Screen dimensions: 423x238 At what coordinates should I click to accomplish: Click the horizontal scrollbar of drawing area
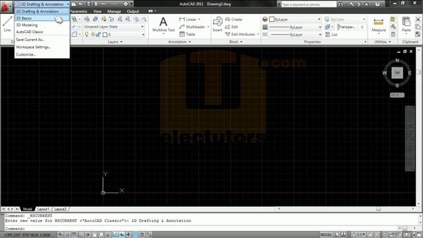346,209
